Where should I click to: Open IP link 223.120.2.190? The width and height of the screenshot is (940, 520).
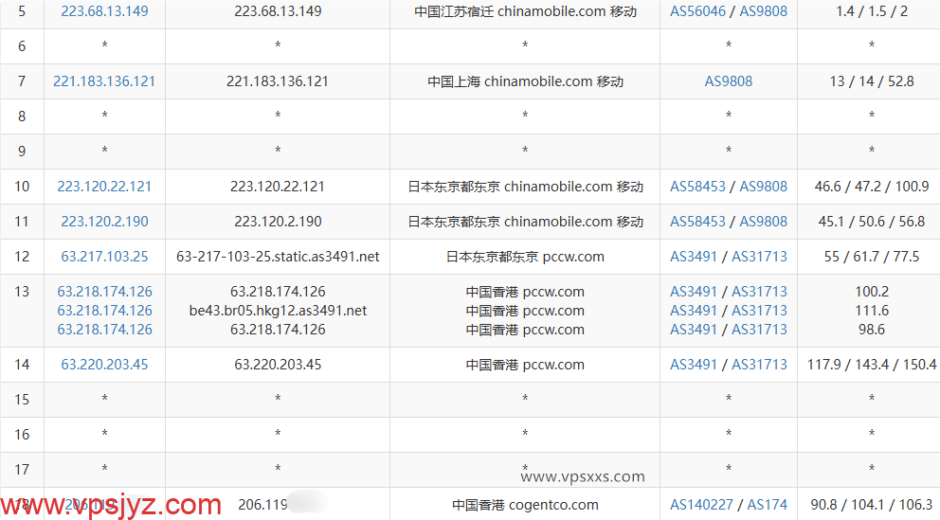pyautogui.click(x=104, y=222)
